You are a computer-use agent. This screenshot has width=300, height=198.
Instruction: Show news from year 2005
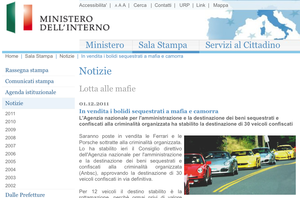coord(10,162)
